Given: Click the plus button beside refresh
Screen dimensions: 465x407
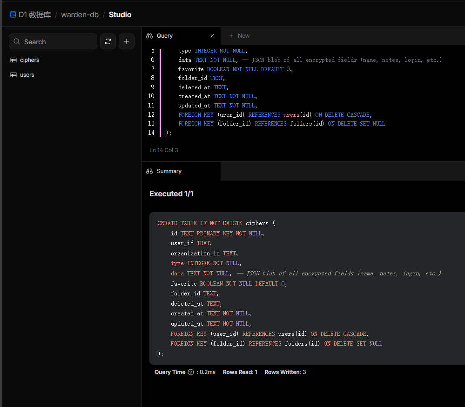Looking at the screenshot, I should pyautogui.click(x=127, y=41).
